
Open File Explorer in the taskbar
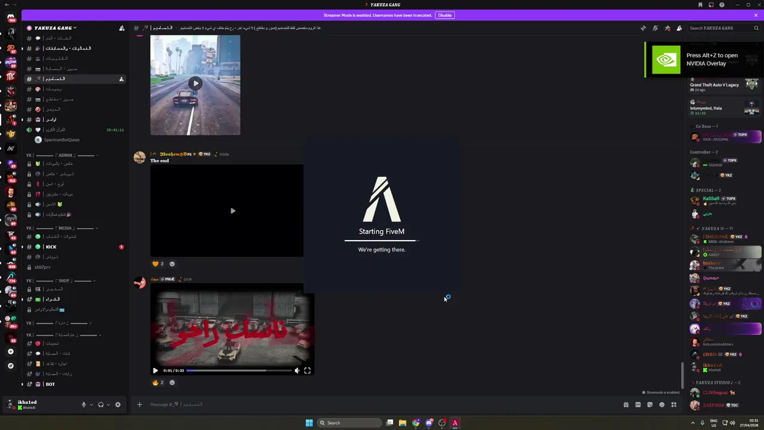[402, 423]
